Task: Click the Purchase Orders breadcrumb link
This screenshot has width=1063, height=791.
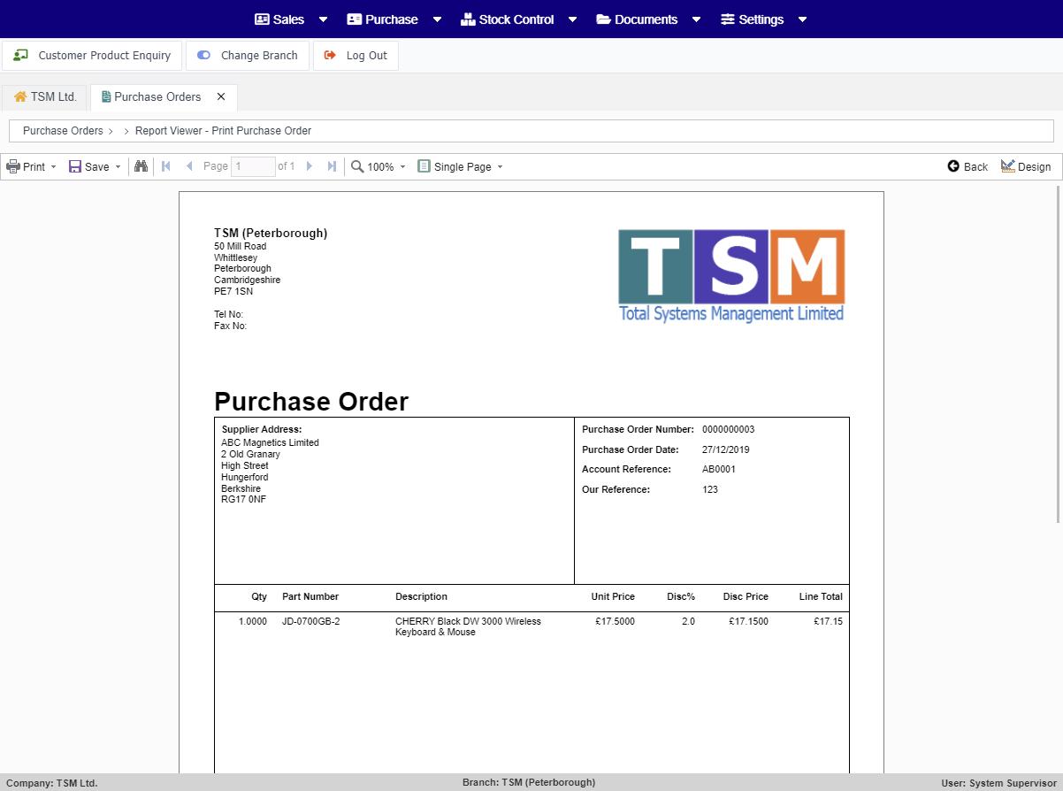Action: click(63, 130)
